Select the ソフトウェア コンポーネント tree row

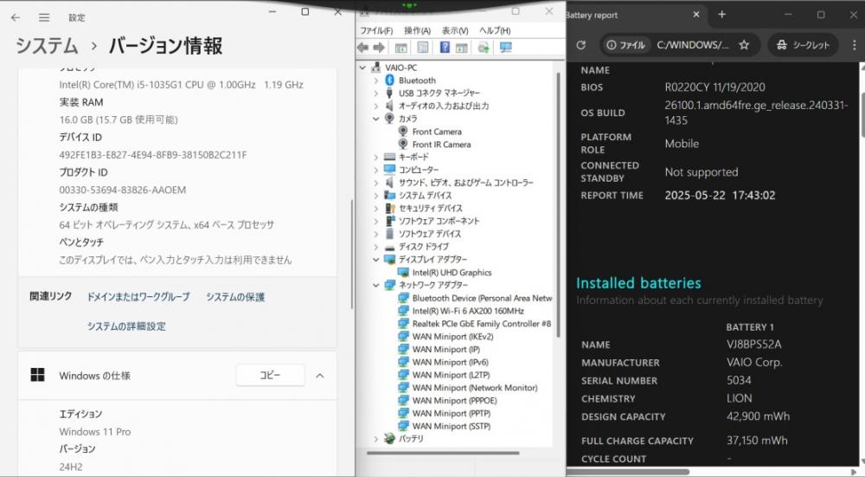439,221
